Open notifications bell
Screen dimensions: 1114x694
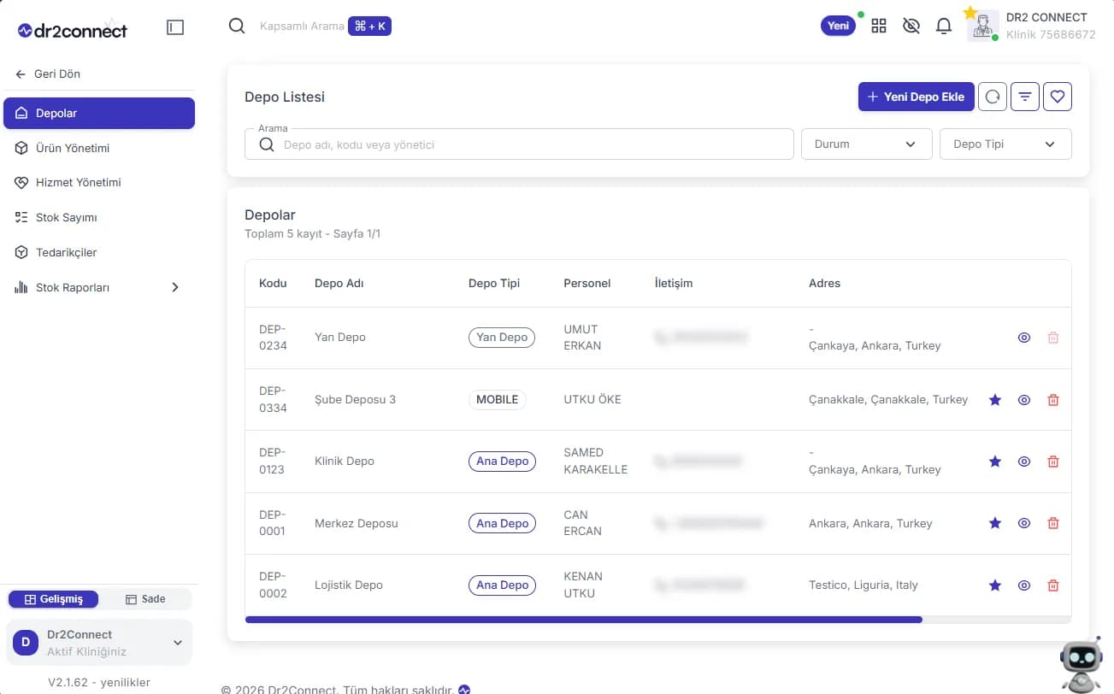[x=944, y=26]
